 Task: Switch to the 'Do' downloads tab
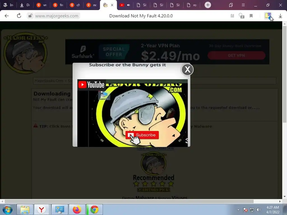25,5
